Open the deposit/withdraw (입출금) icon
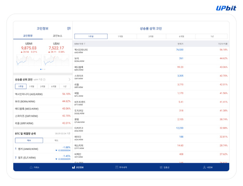Screen dimensions: 243x186 point(161,167)
